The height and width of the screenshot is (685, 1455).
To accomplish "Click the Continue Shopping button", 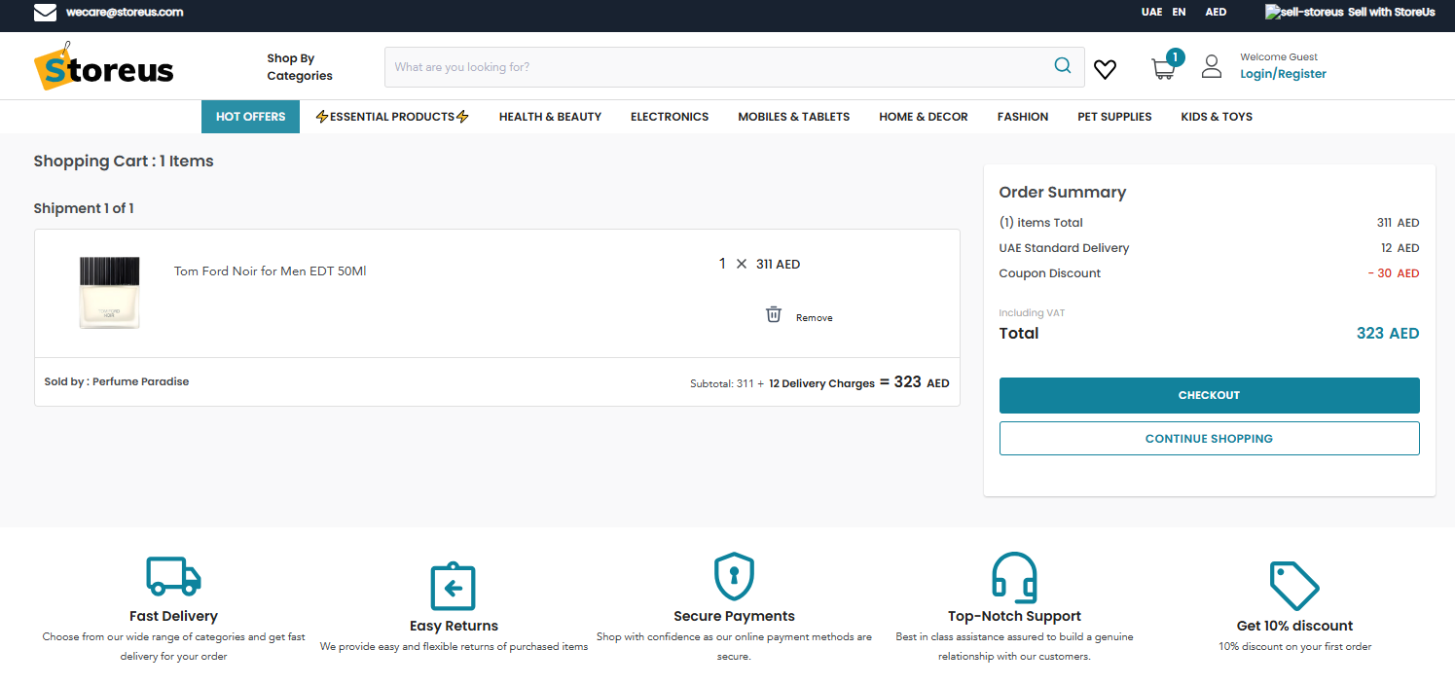I will point(1209,439).
